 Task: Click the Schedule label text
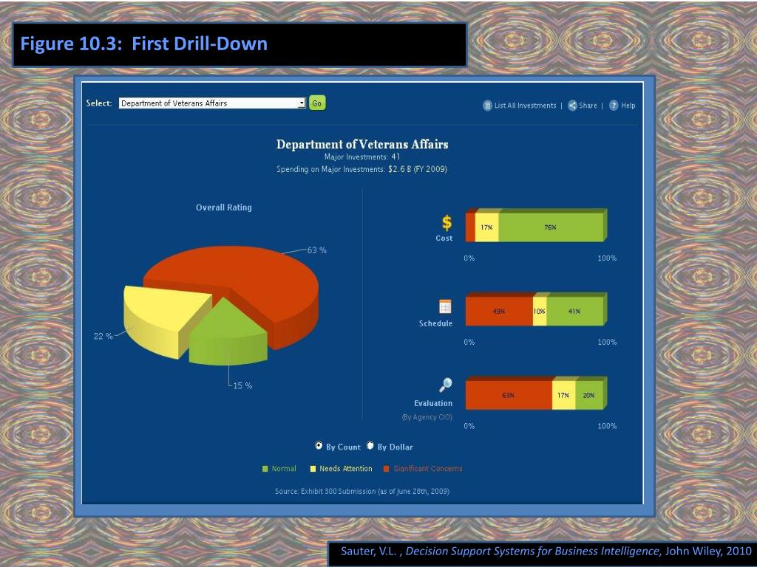click(435, 323)
